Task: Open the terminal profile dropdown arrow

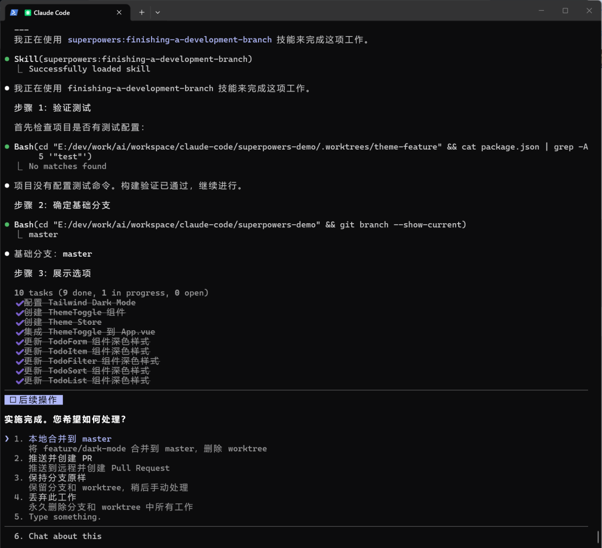Action: click(157, 12)
